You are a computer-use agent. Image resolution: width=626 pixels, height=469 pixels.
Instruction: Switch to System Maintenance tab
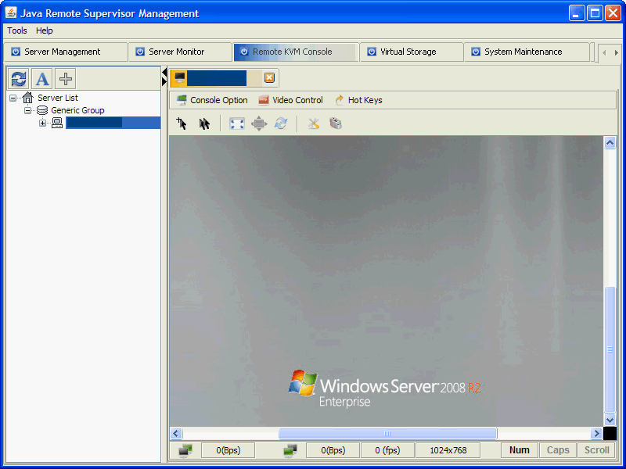pos(527,52)
